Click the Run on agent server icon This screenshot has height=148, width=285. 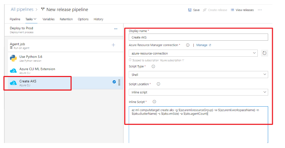(x=11, y=48)
